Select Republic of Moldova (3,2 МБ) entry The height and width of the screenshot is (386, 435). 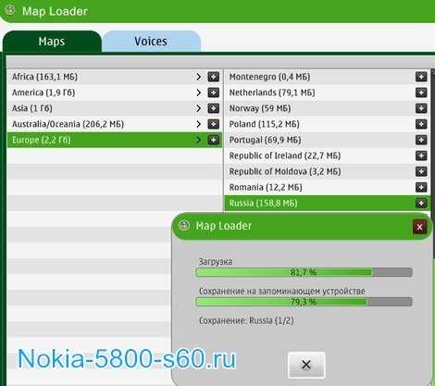[x=327, y=171]
